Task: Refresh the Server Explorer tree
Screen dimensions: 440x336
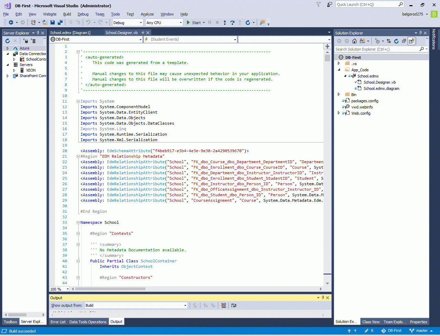Action: [x=8, y=41]
